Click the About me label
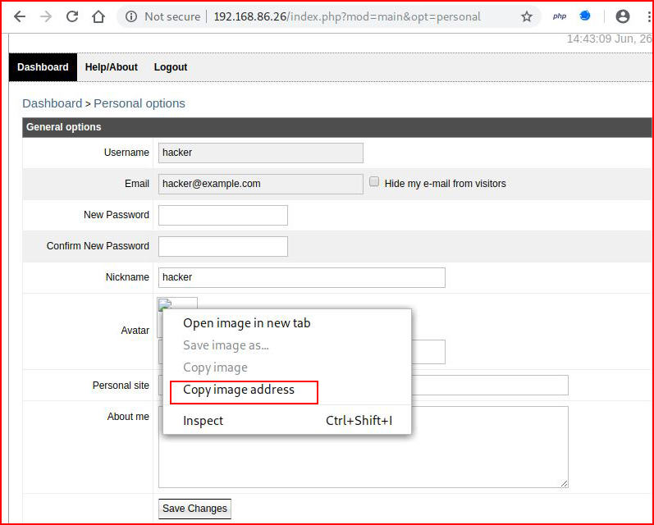The image size is (654, 525). tap(128, 417)
